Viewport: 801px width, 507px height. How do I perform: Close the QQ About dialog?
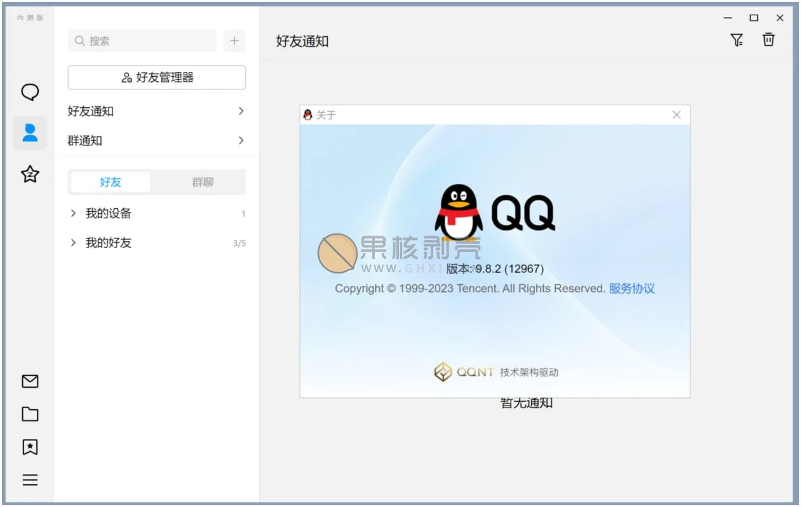(x=676, y=115)
